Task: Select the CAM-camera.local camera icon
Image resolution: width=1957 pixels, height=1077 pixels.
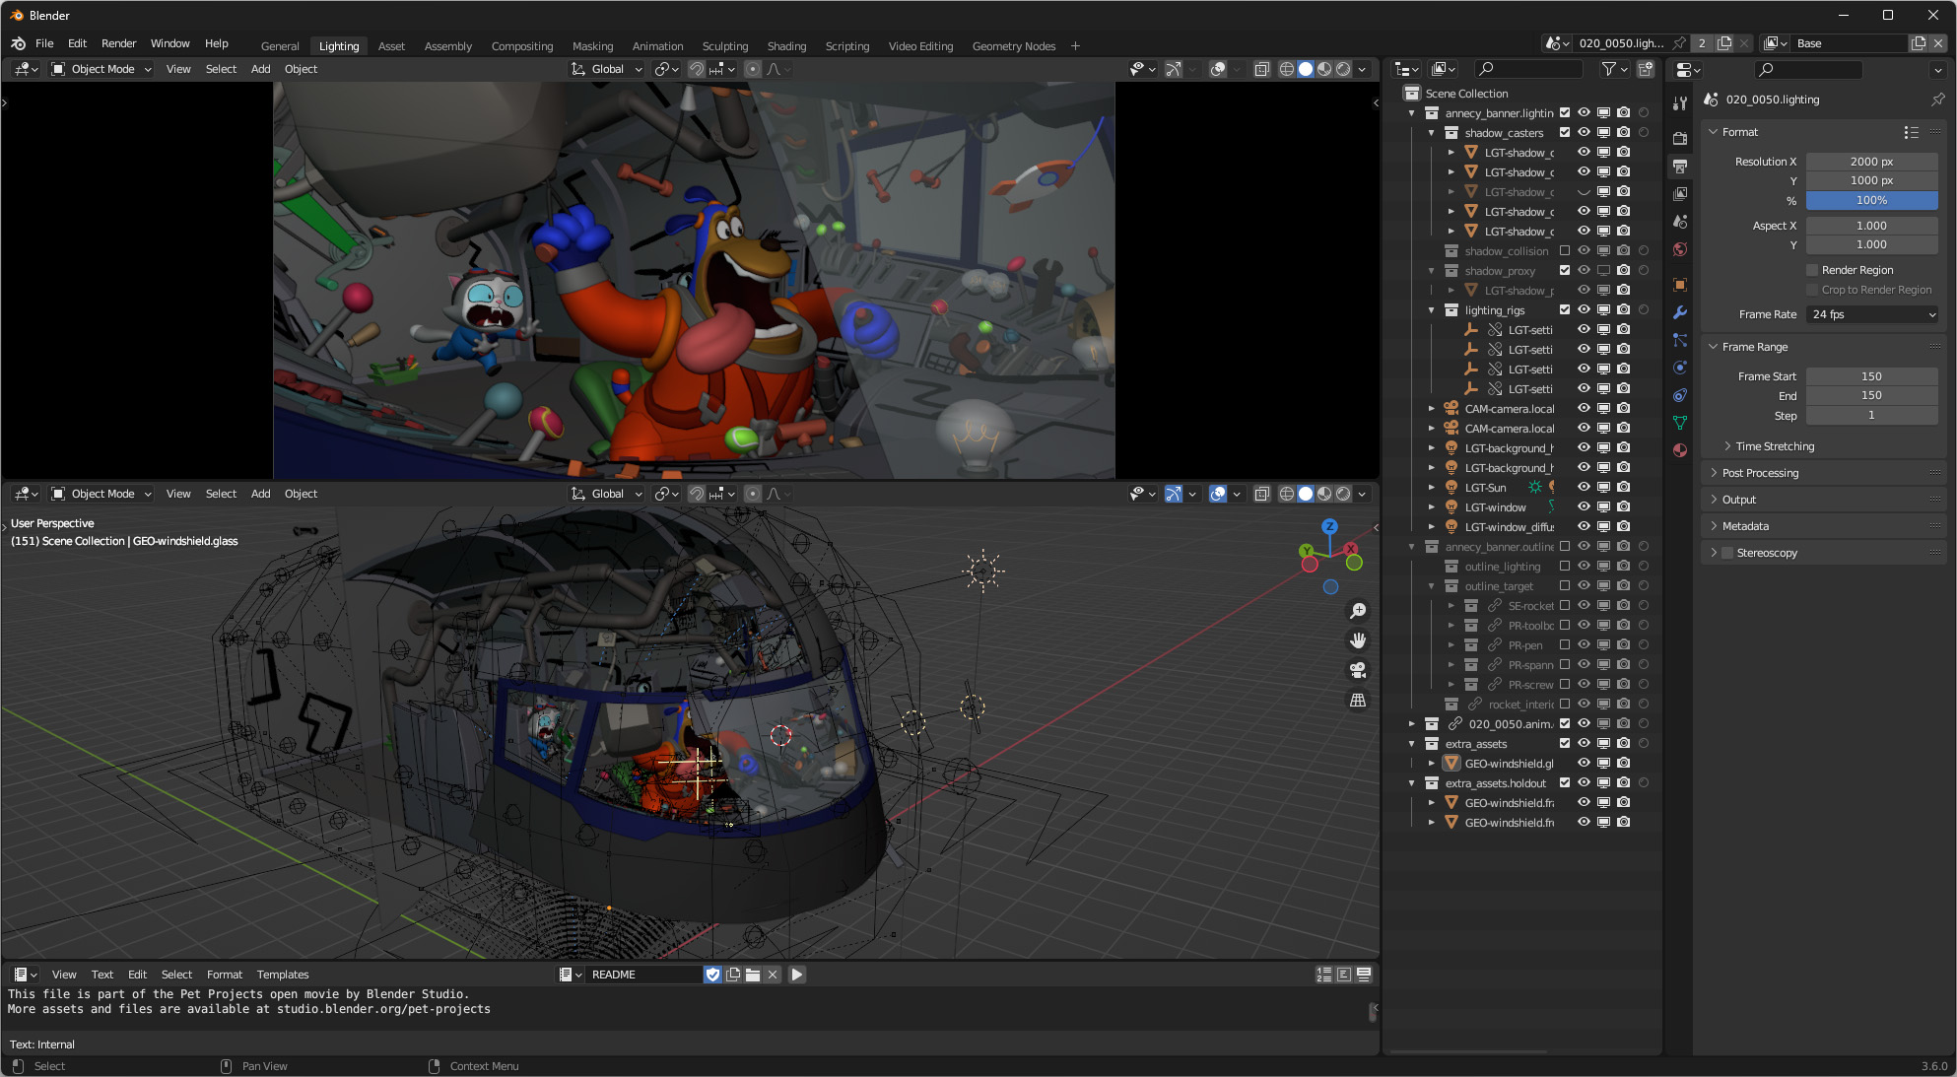Action: (1451, 408)
